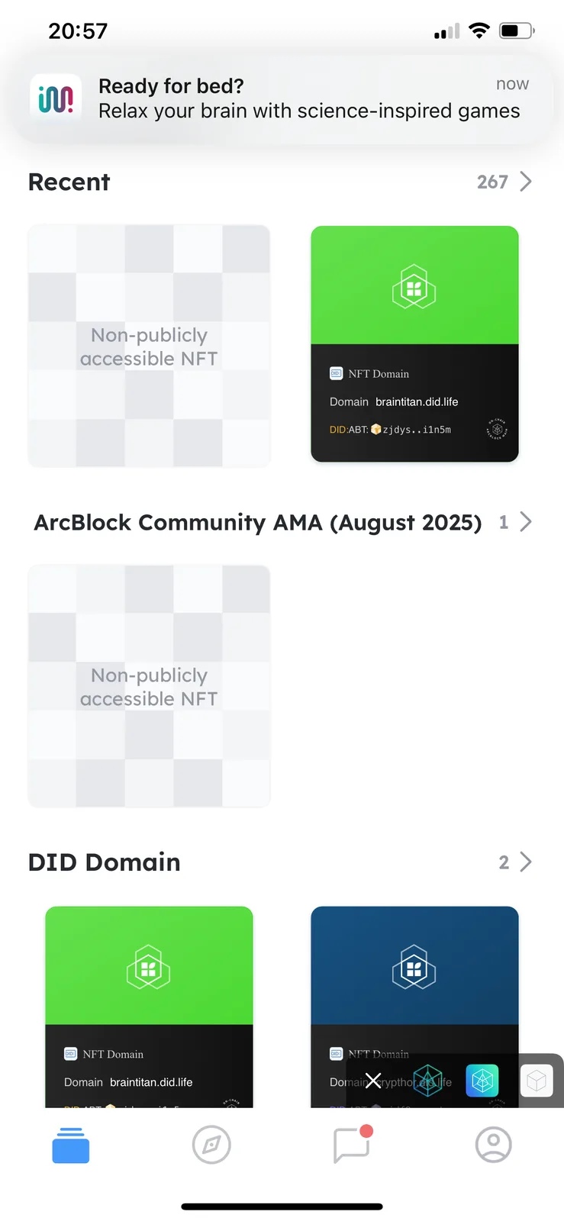Open the green braintitan.did.life card under DID Domain
This screenshot has height=1221, width=564.
tap(149, 1007)
